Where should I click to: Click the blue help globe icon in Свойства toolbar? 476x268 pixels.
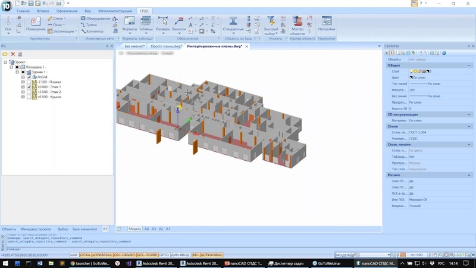444,53
